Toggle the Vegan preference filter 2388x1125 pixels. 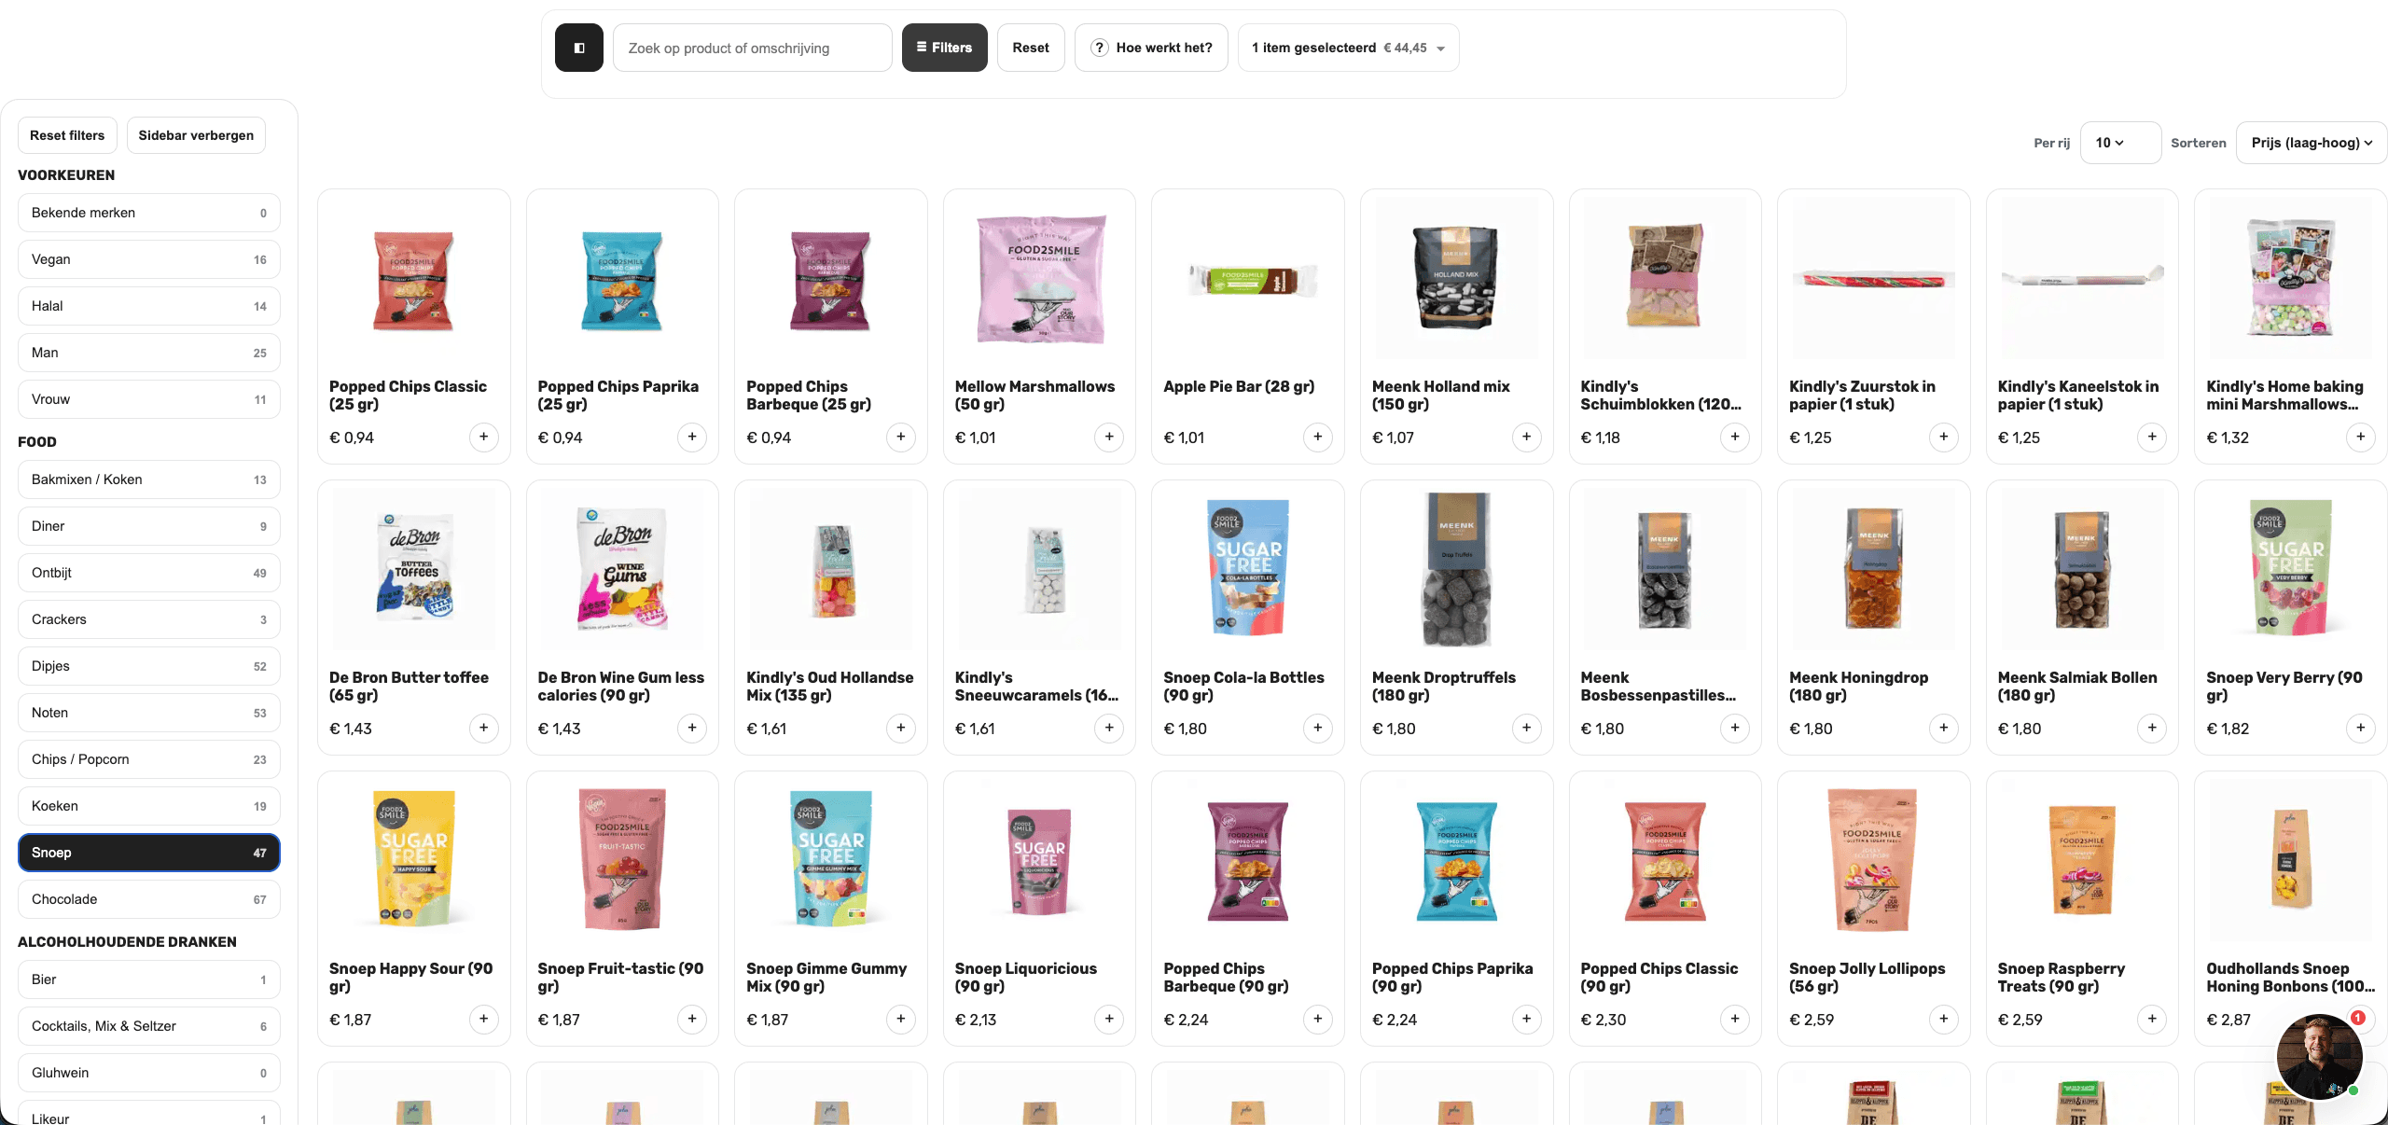point(149,259)
